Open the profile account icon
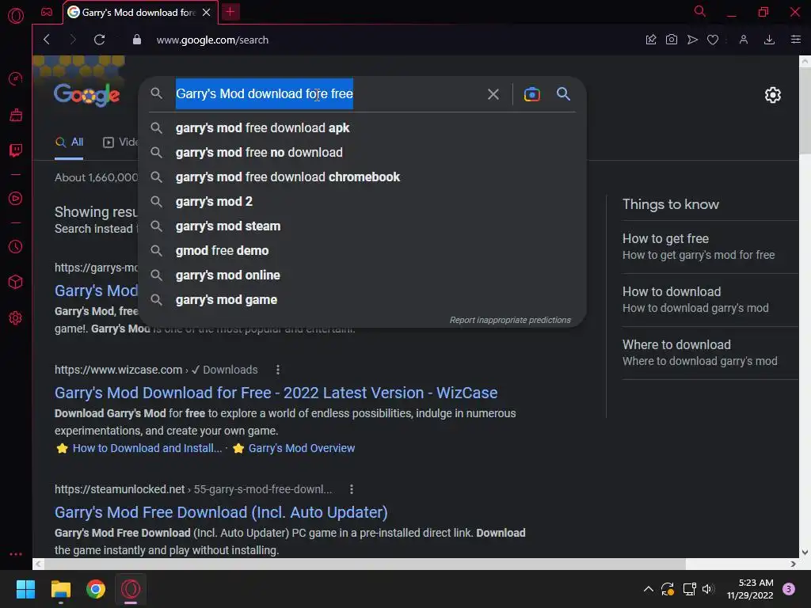This screenshot has height=608, width=811. coord(743,40)
